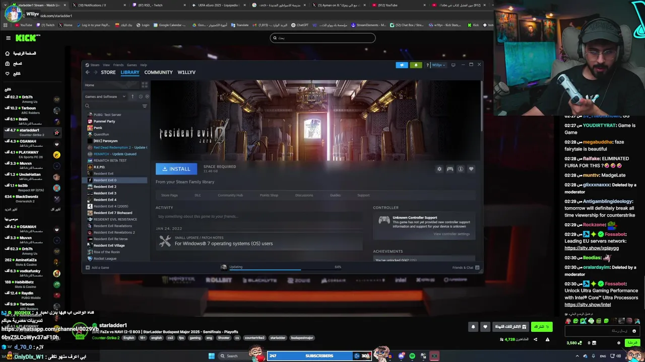Open advanced filter options icon in library search
645x362 pixels.
[x=145, y=106]
